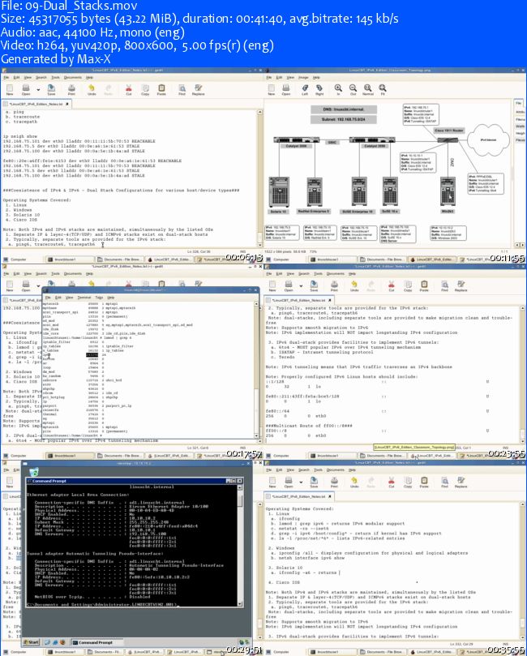Click the Windows Start button
Screen dimensions: 527x656
point(32,642)
